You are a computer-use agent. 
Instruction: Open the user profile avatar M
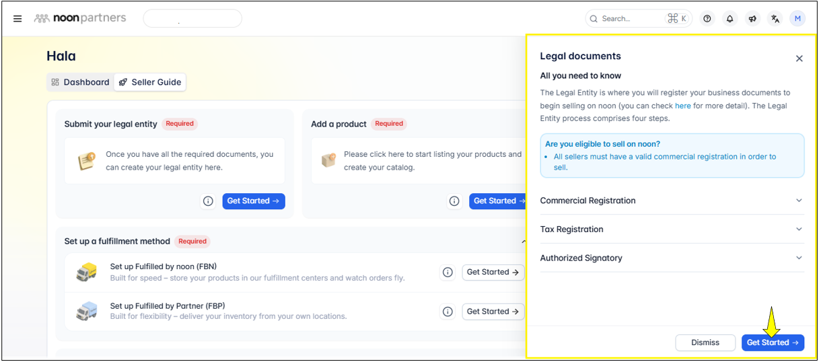tap(797, 19)
